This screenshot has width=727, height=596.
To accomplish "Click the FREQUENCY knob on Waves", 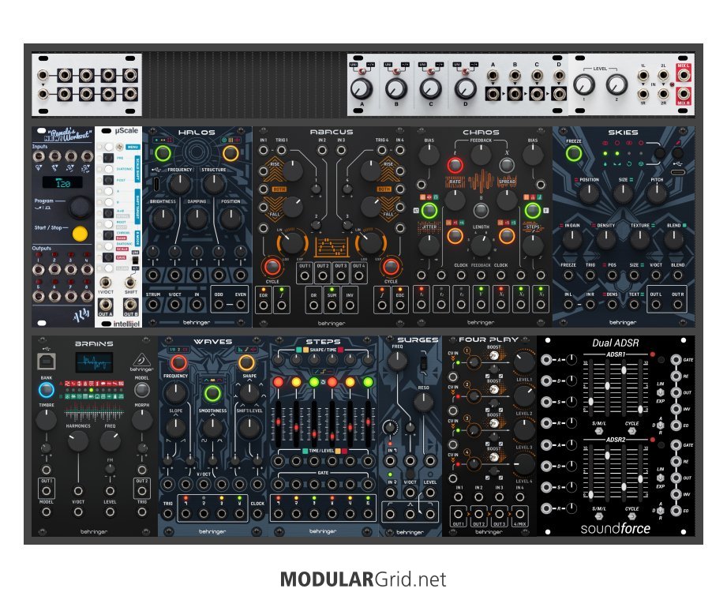I will point(175,393).
